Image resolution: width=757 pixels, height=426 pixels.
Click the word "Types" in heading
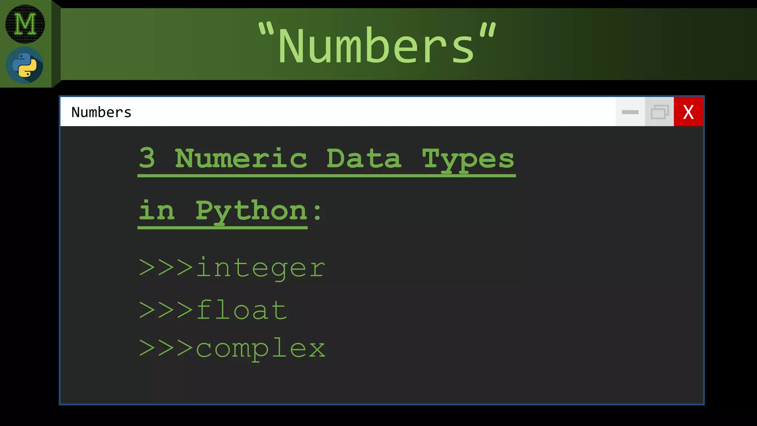[x=468, y=158]
